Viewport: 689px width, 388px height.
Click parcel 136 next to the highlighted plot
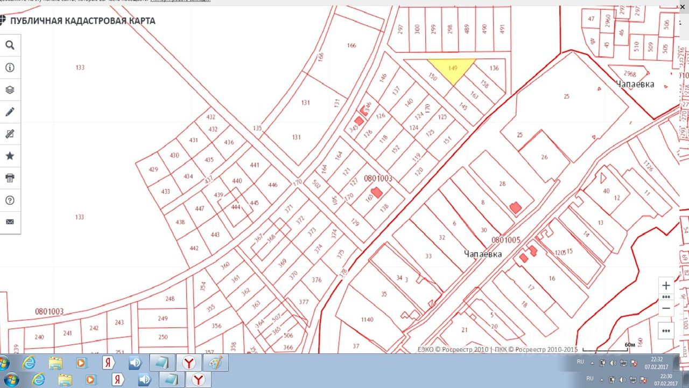494,68
